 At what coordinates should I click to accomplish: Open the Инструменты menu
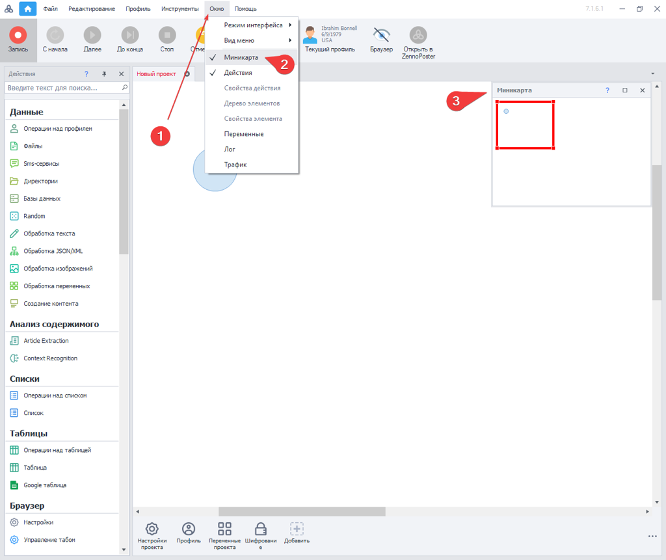[180, 9]
